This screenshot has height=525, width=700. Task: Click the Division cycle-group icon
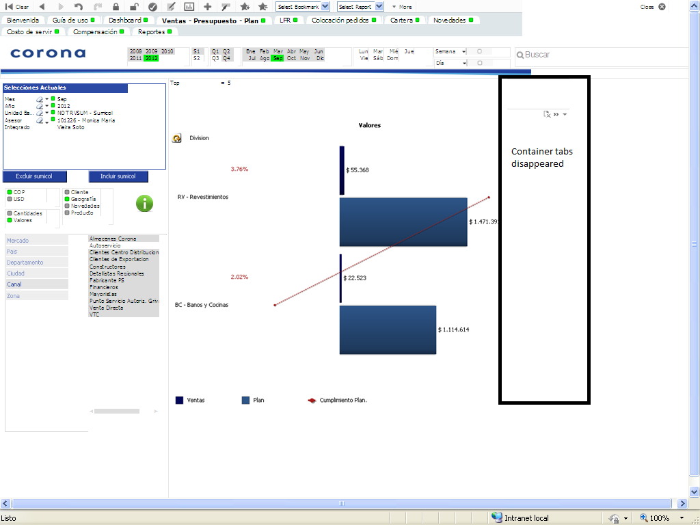coord(177,138)
